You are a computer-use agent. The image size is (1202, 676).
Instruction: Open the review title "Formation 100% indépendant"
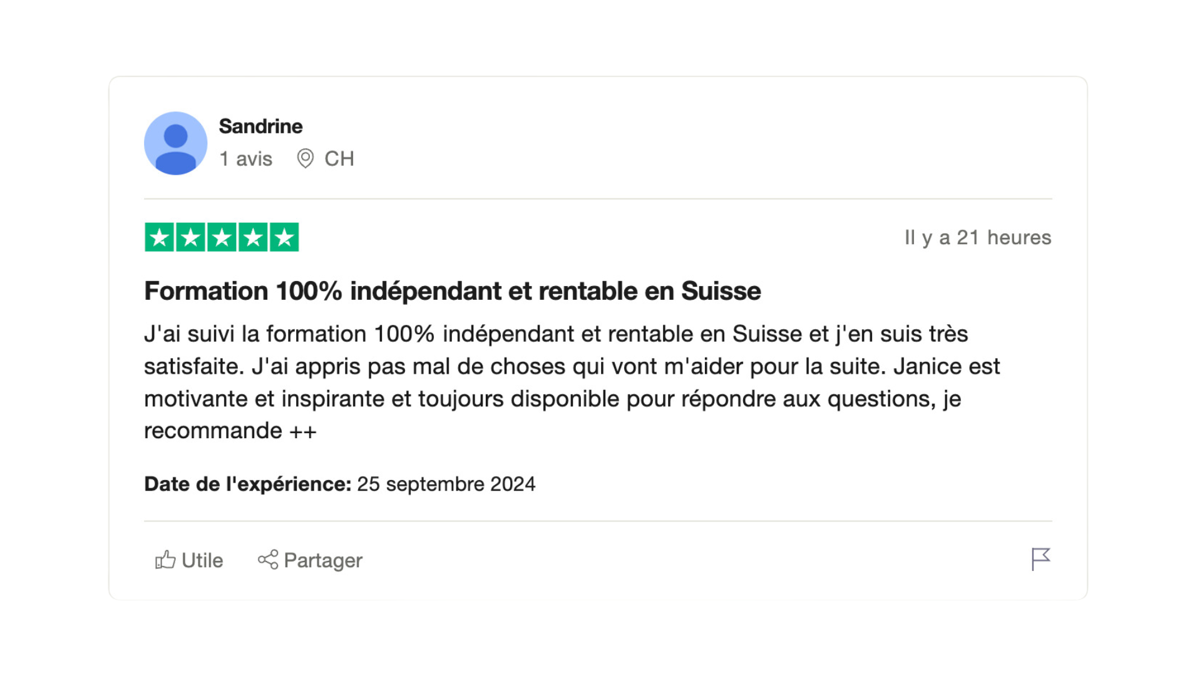coord(452,291)
